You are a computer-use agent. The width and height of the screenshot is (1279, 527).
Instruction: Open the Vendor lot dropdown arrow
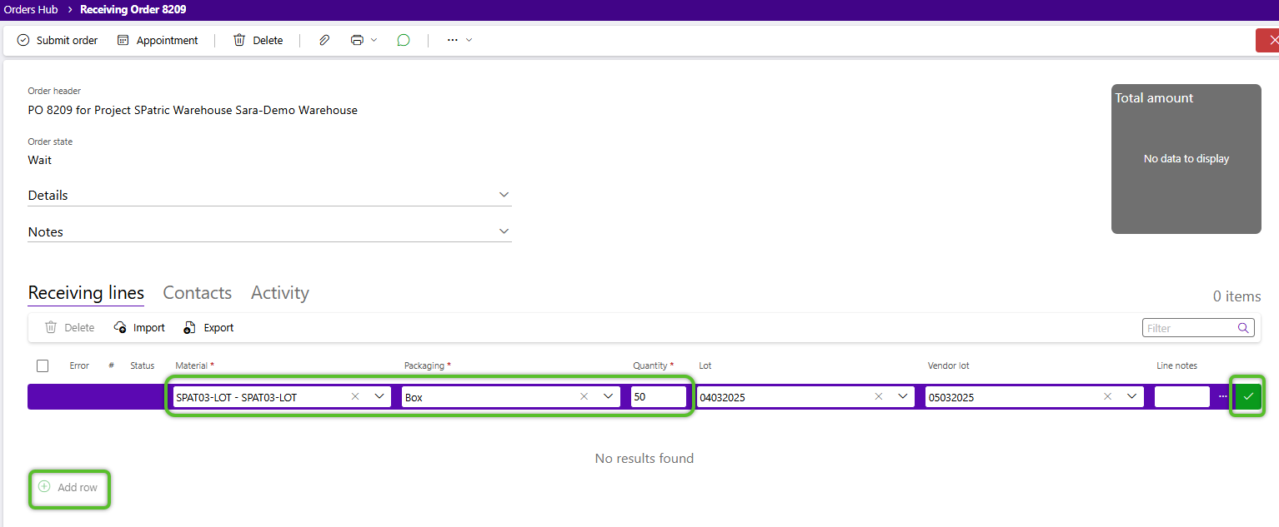(1131, 397)
